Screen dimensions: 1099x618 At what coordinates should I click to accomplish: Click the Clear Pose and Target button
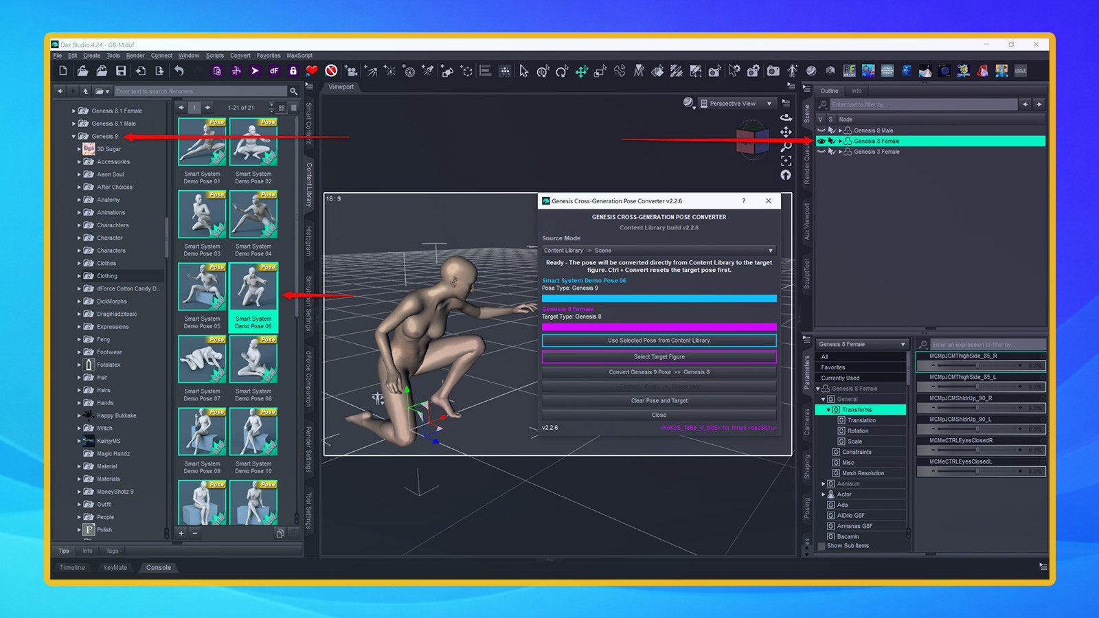coord(659,400)
